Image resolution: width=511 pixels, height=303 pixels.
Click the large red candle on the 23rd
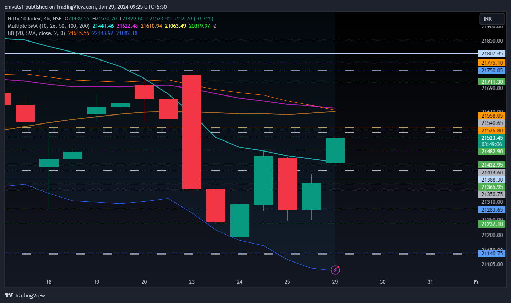point(192,132)
